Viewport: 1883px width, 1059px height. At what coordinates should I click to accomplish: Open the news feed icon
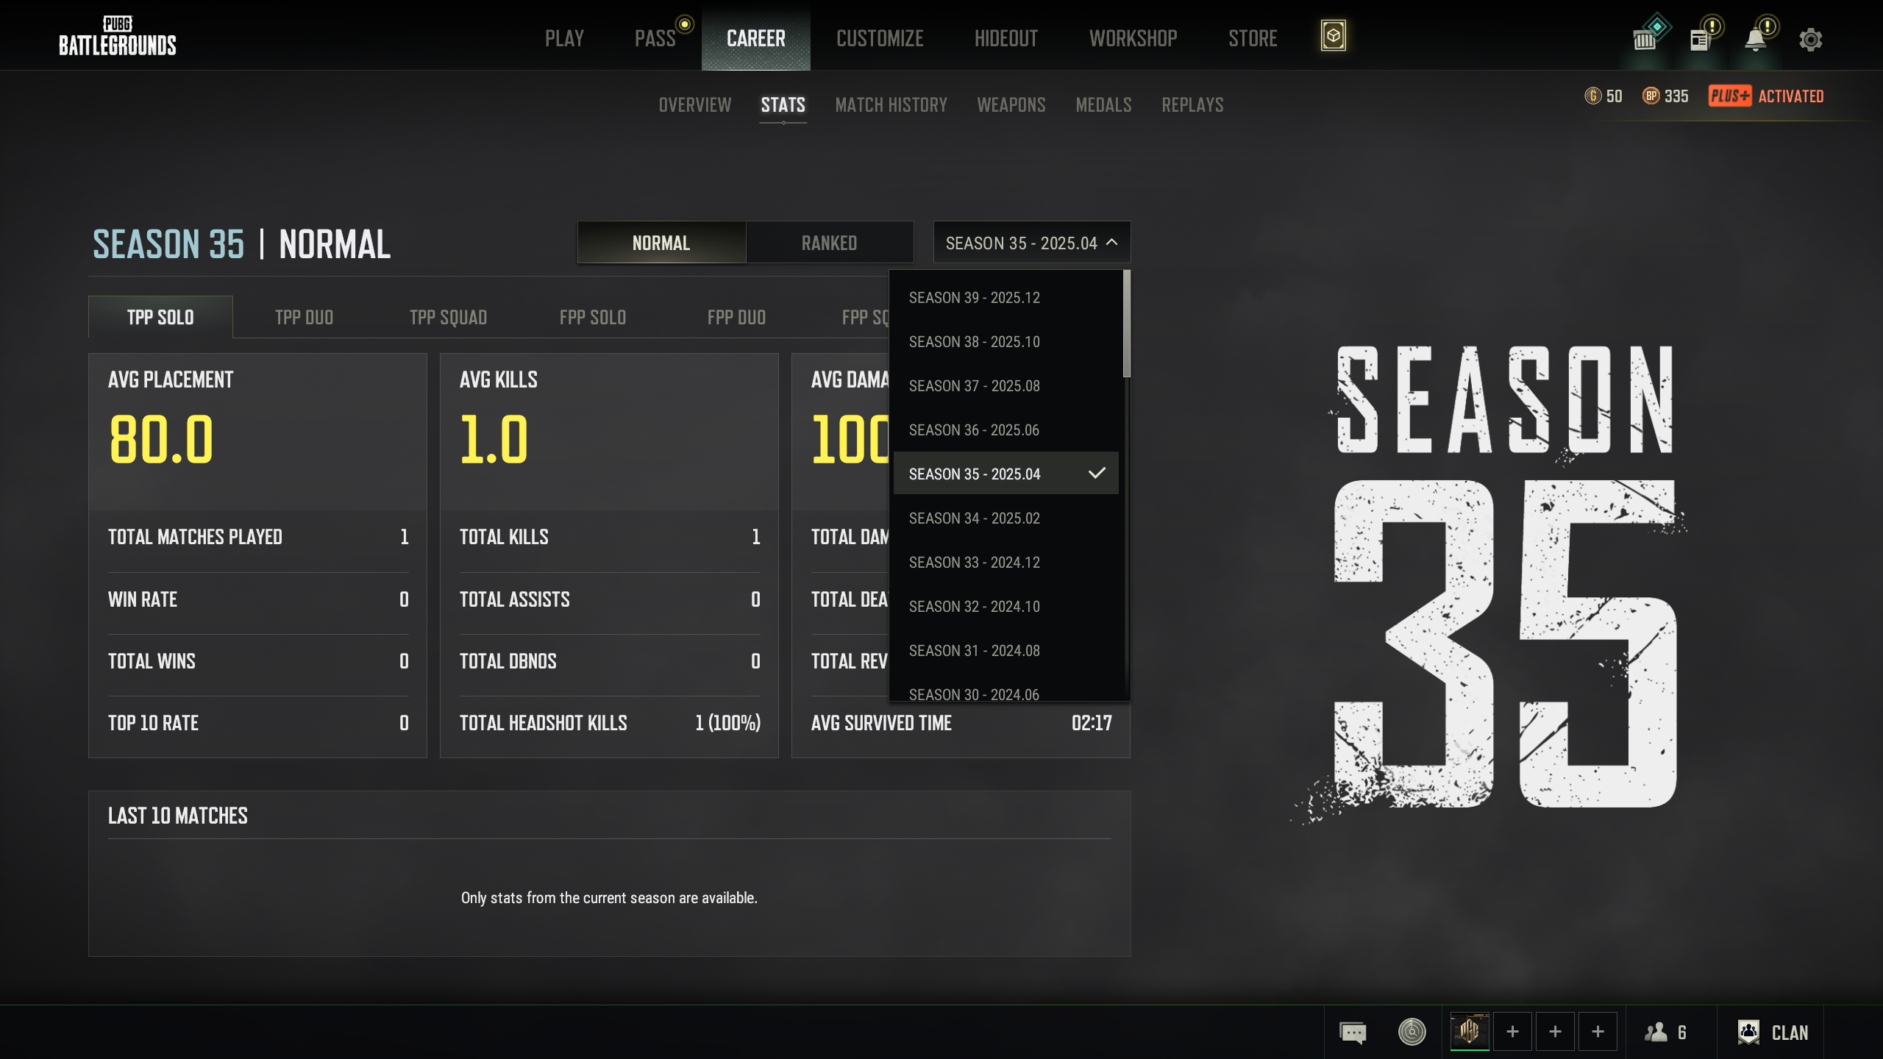pos(1700,39)
